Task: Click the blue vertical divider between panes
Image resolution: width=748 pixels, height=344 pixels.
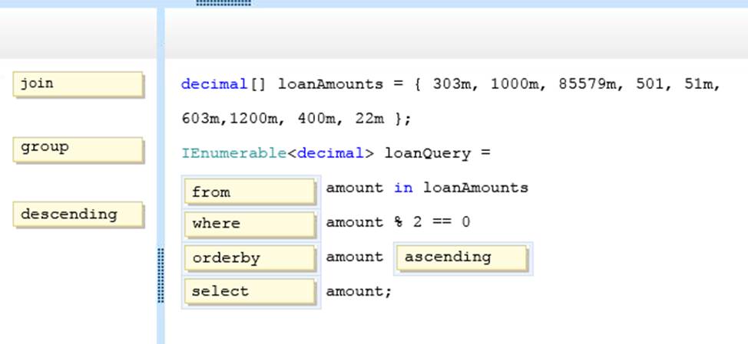Action: [161, 153]
